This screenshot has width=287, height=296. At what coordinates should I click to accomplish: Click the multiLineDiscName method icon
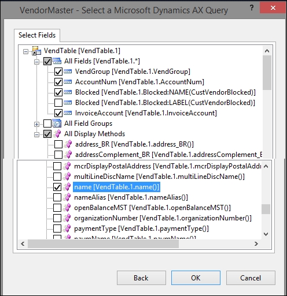point(67,177)
